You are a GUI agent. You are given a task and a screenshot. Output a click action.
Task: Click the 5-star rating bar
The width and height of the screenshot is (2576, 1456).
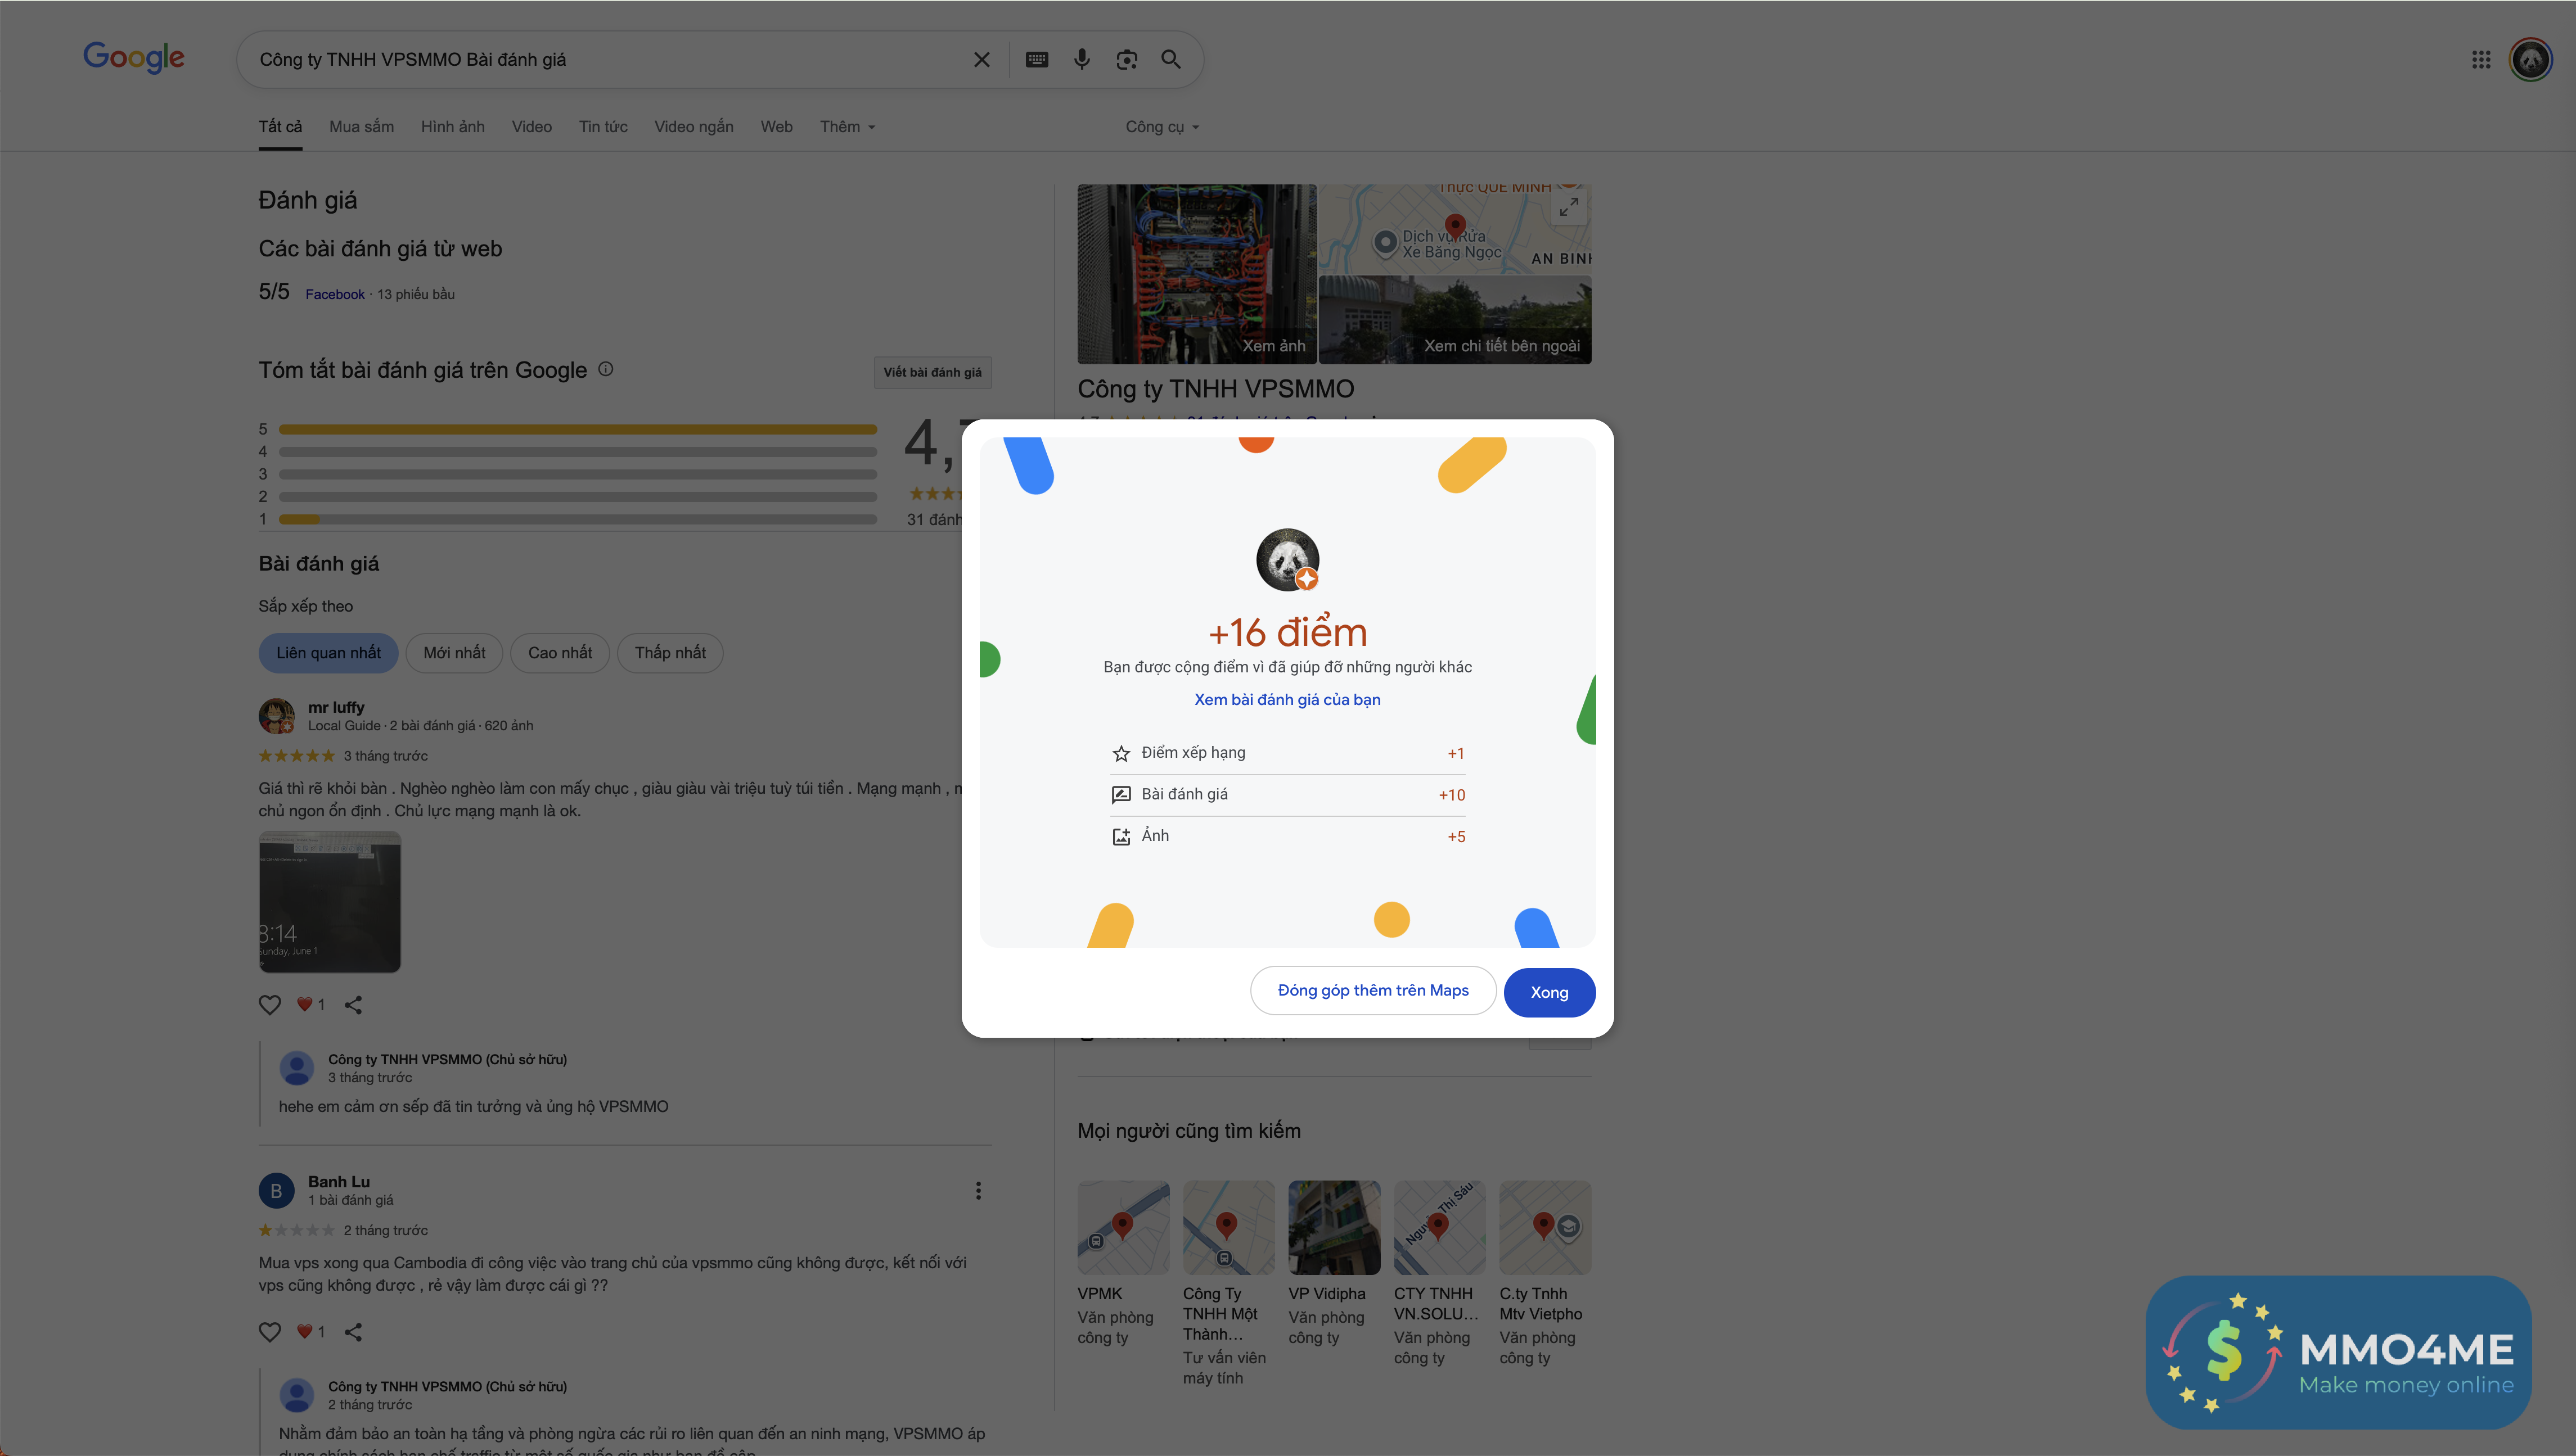point(577,429)
